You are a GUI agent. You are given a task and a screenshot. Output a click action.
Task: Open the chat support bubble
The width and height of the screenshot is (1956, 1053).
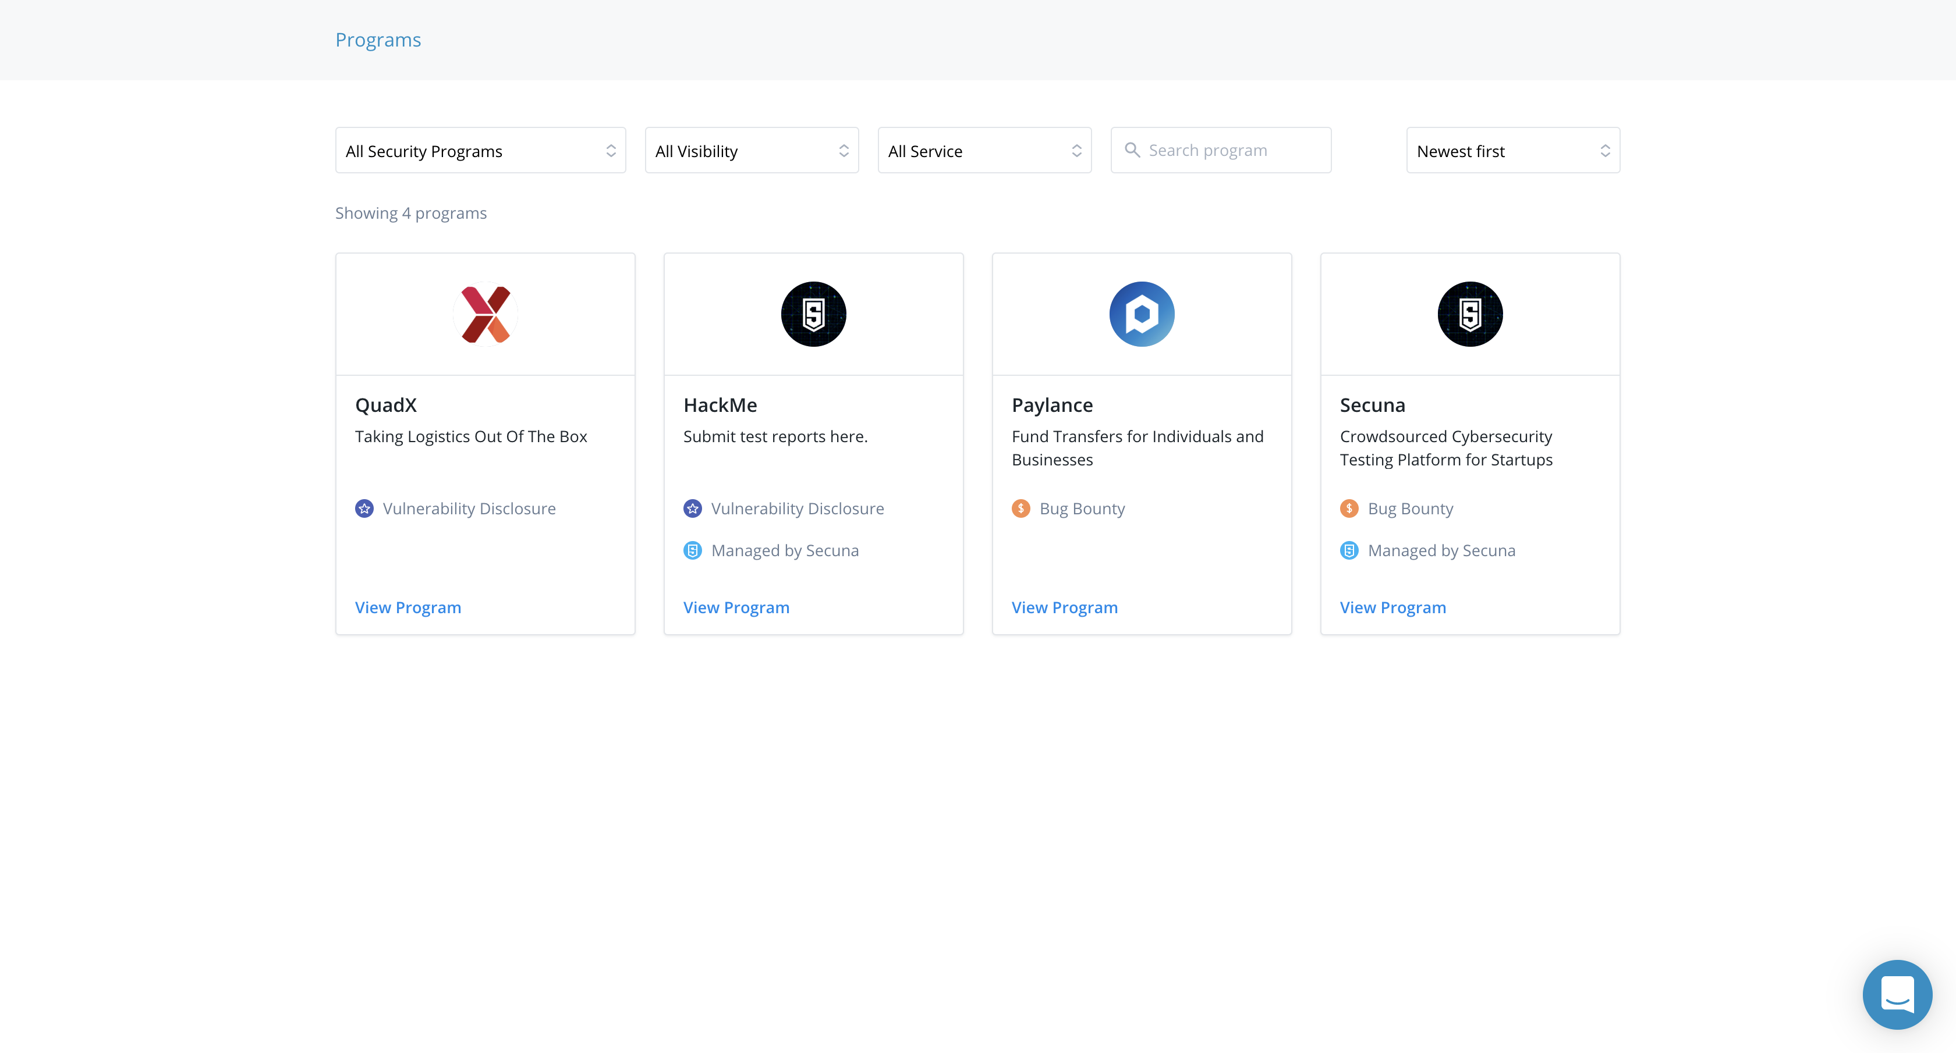pyautogui.click(x=1897, y=994)
